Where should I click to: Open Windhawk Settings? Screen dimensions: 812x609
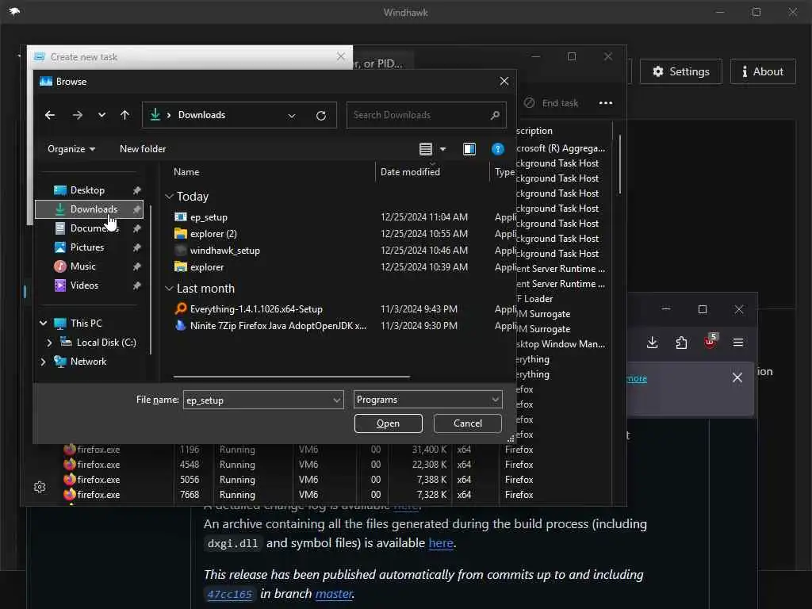tap(680, 71)
